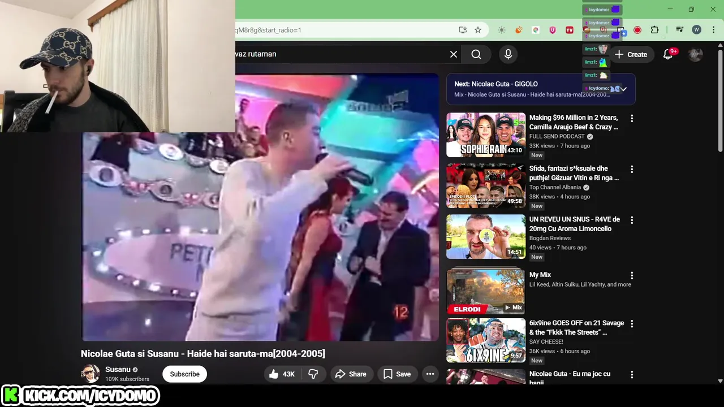Screen dimensions: 724x407
Task: Open options for 6ix9ine GOES OFF video
Action: [632, 324]
